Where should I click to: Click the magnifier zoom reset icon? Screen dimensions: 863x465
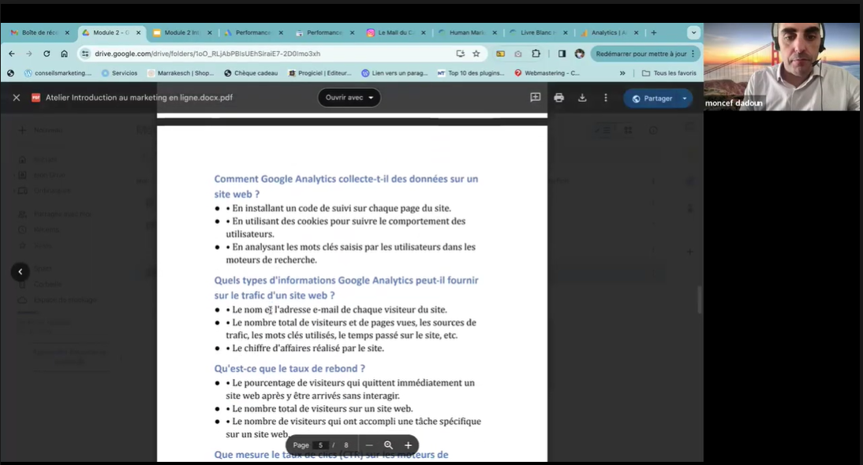tap(389, 445)
